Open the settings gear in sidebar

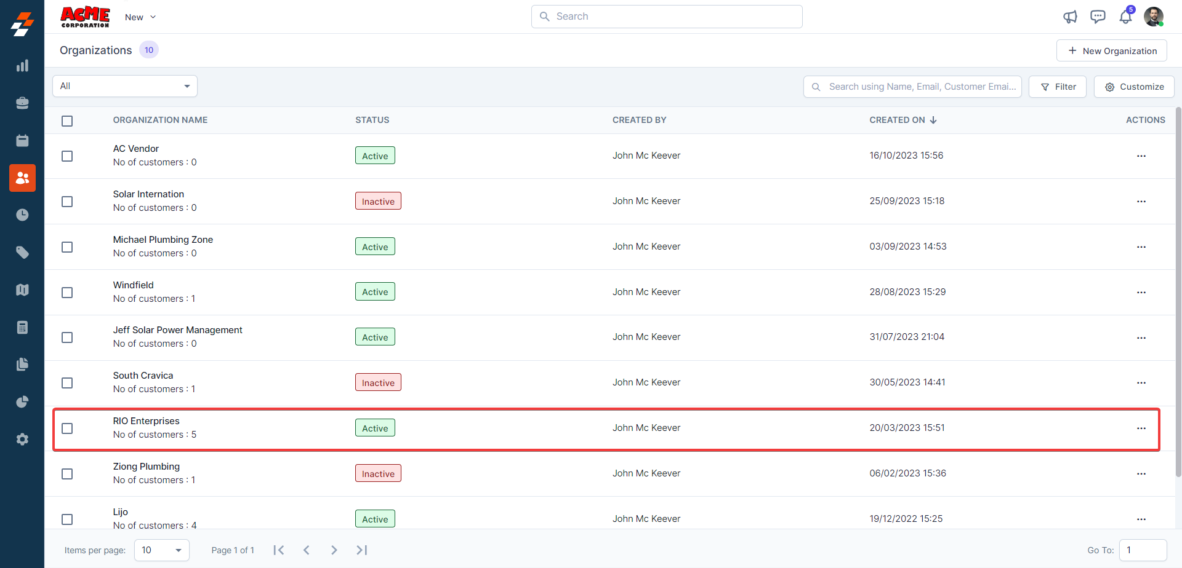pyautogui.click(x=22, y=440)
